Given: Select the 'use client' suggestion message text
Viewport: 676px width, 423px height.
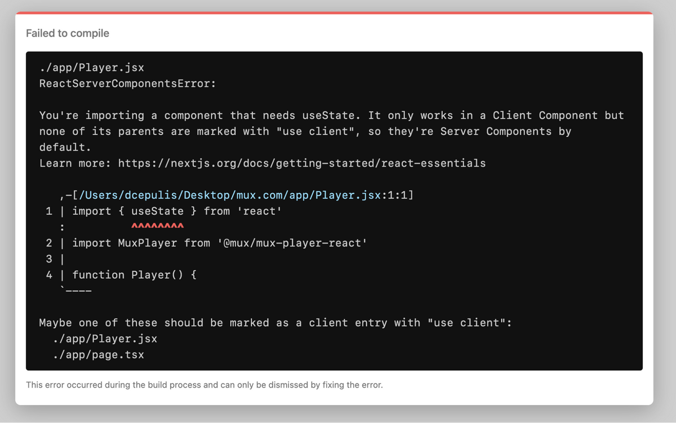Looking at the screenshot, I should click(x=275, y=323).
